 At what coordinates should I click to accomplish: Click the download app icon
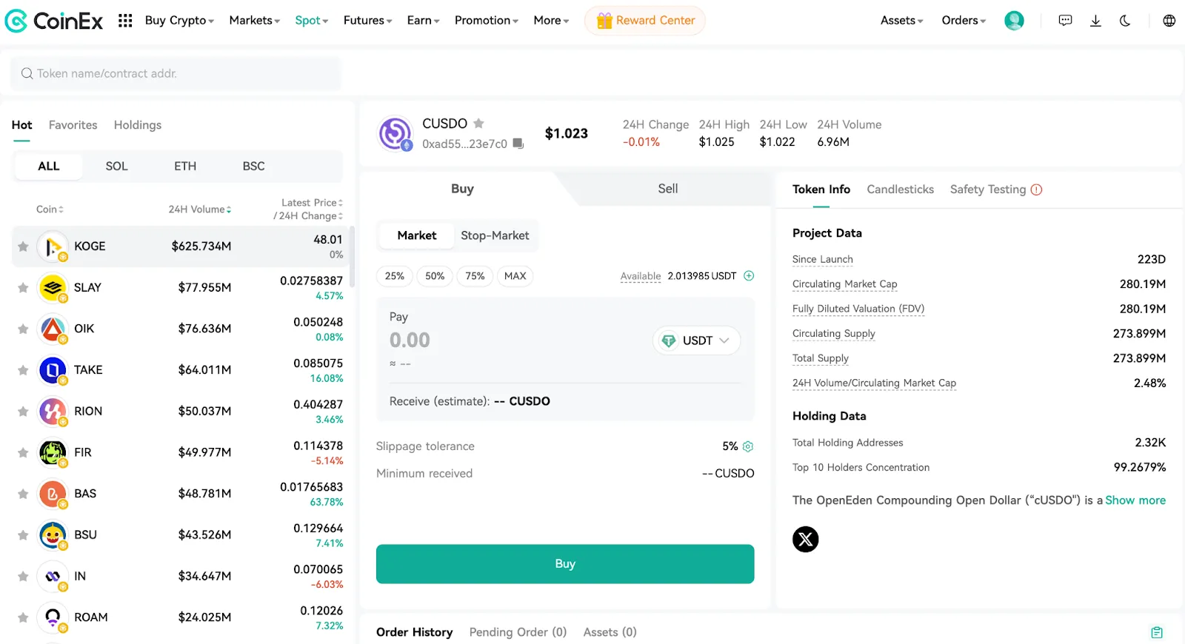click(x=1095, y=21)
